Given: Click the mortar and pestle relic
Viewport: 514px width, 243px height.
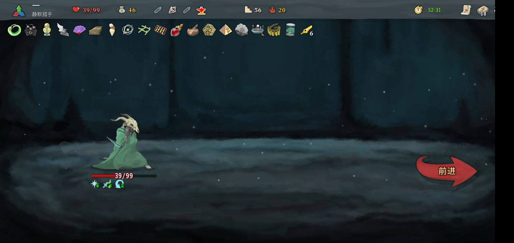Looking at the screenshot, I should (193, 30).
